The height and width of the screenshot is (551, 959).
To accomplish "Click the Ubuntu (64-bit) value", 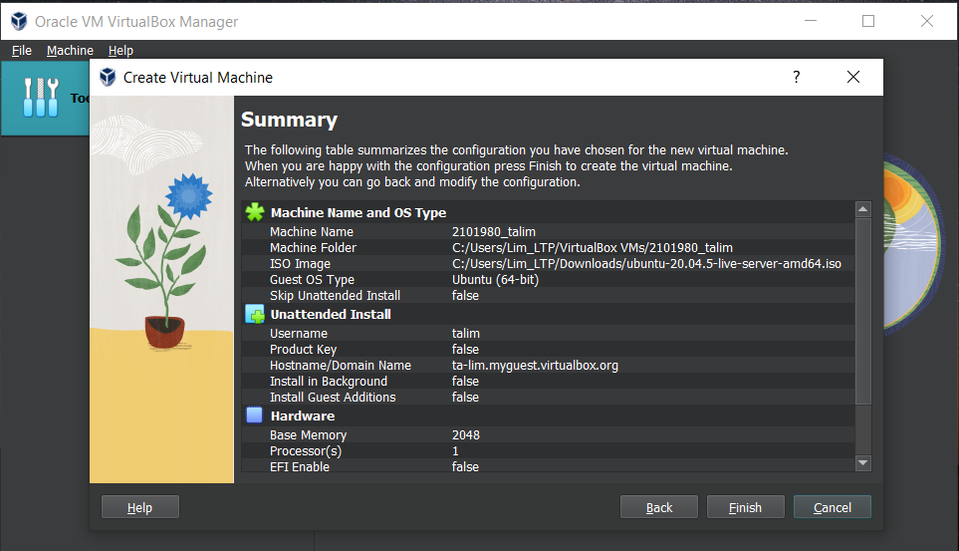I will 495,279.
